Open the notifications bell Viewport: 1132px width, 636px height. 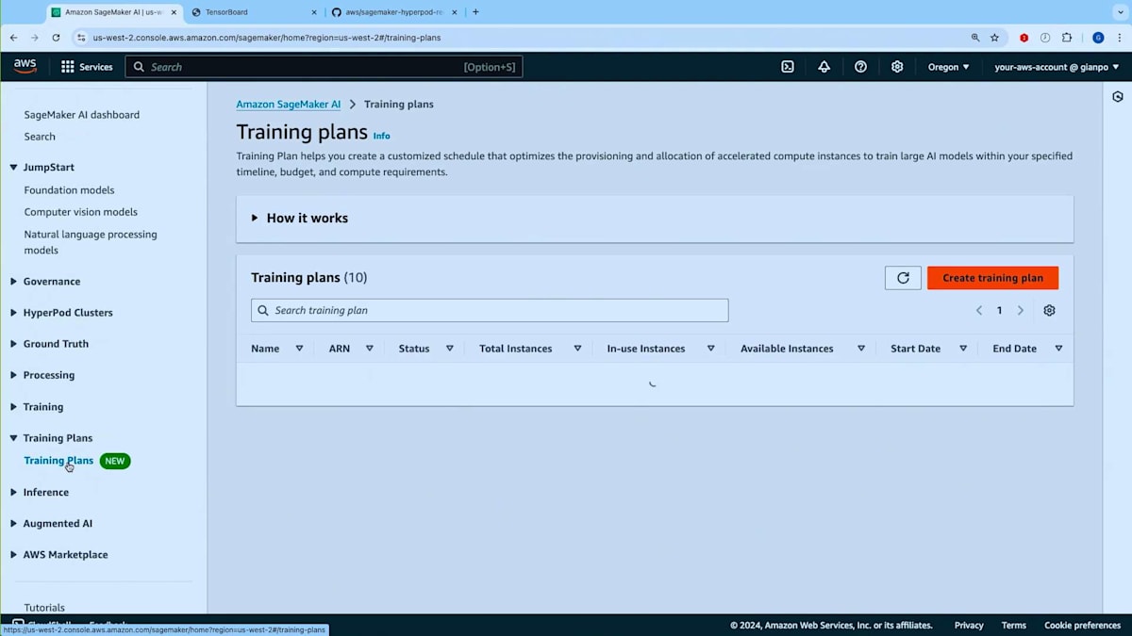click(x=824, y=67)
